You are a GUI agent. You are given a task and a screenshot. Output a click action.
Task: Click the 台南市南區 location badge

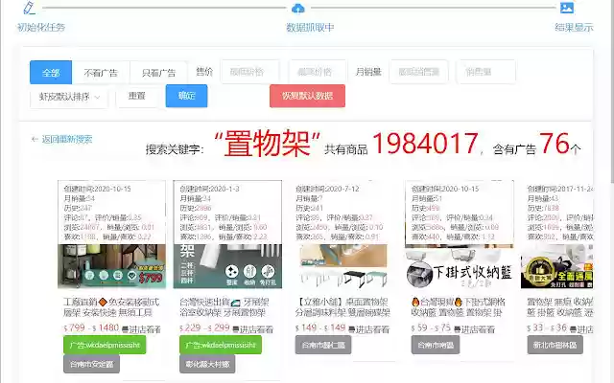436,345
